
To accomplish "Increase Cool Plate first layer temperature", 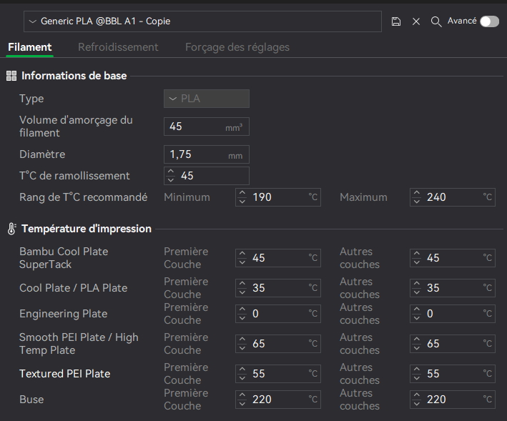I will (x=242, y=284).
